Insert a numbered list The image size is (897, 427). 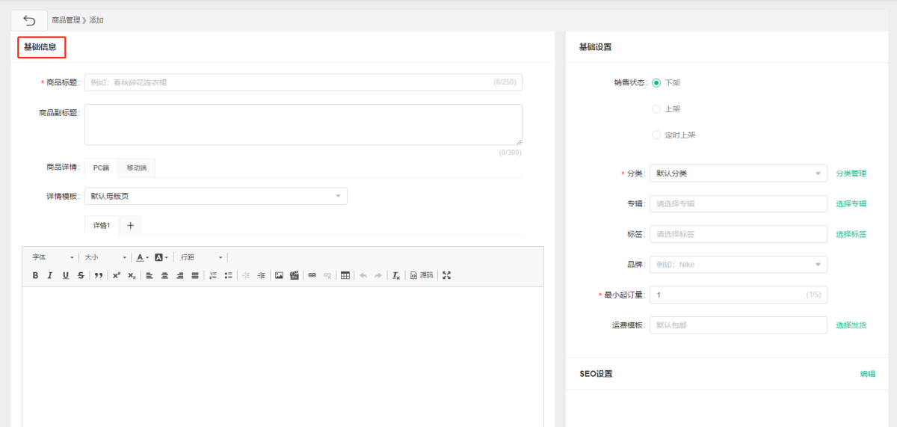coord(213,275)
